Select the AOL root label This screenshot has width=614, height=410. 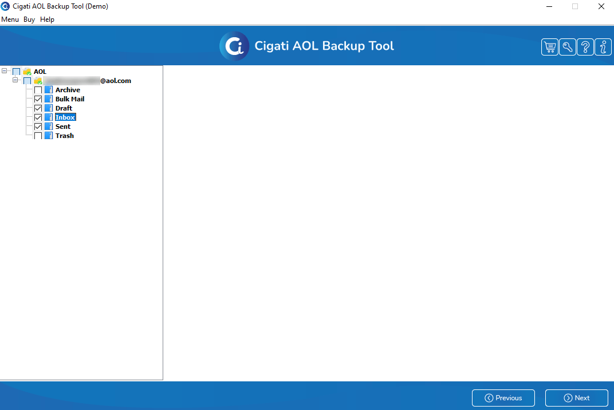pos(40,72)
